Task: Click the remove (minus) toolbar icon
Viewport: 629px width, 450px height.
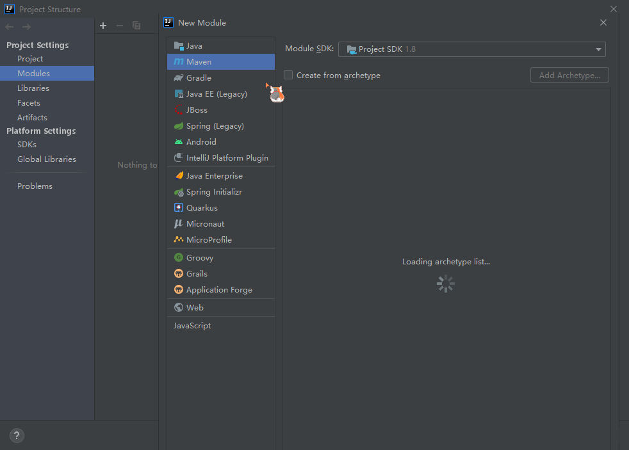Action: pyautogui.click(x=120, y=26)
